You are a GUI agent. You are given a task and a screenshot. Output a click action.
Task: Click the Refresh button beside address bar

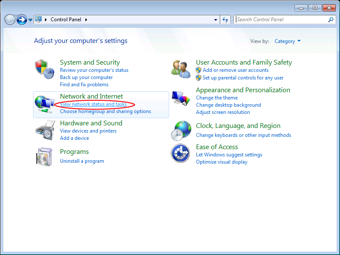point(225,20)
